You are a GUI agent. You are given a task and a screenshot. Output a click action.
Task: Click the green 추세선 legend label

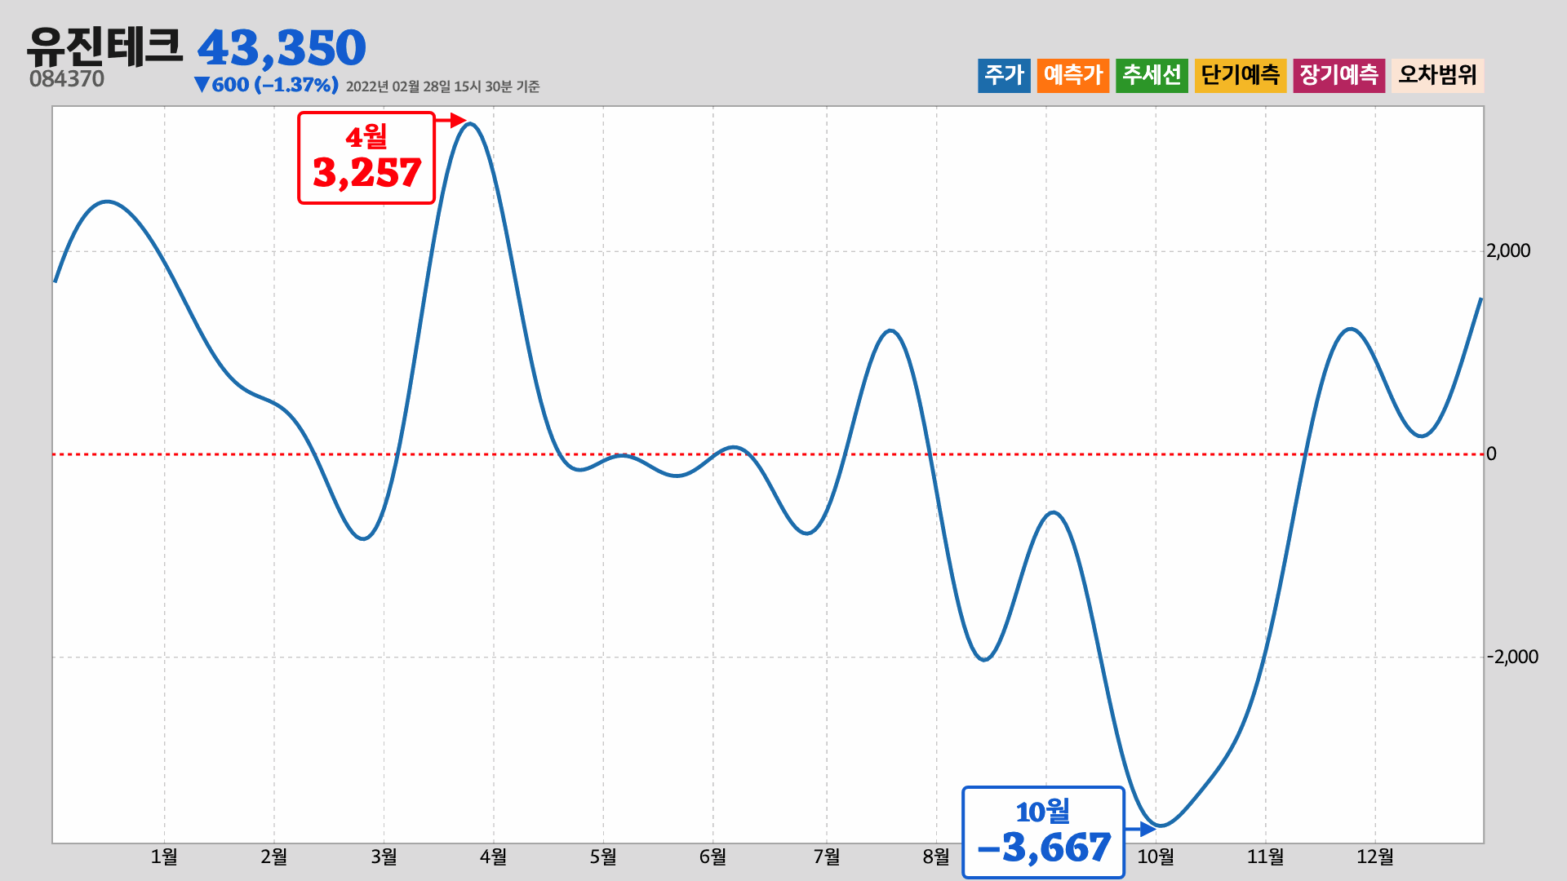tap(1152, 75)
